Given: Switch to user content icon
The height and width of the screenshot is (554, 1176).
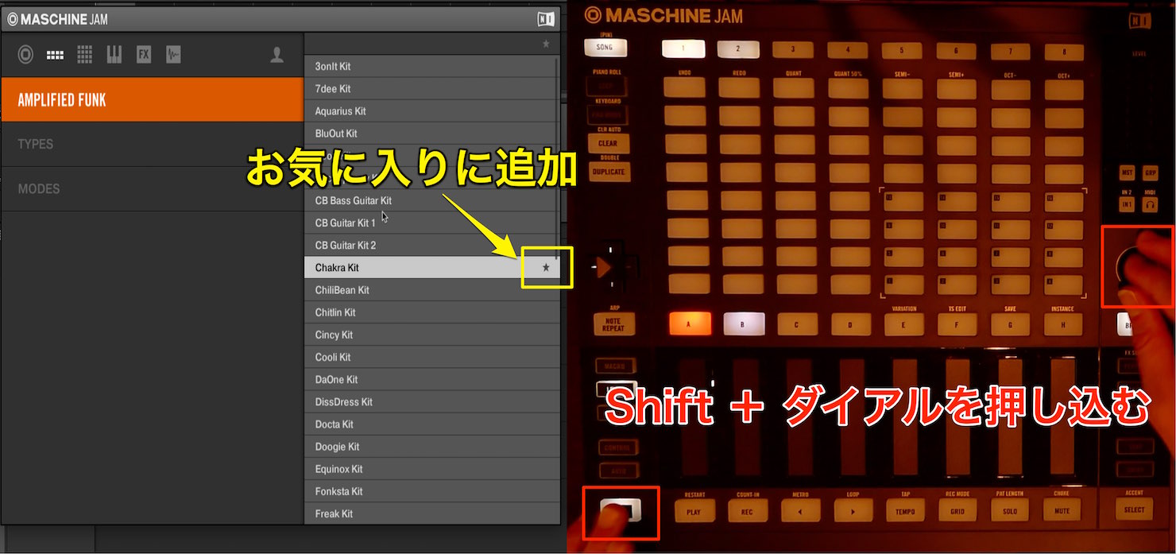Looking at the screenshot, I should (277, 55).
